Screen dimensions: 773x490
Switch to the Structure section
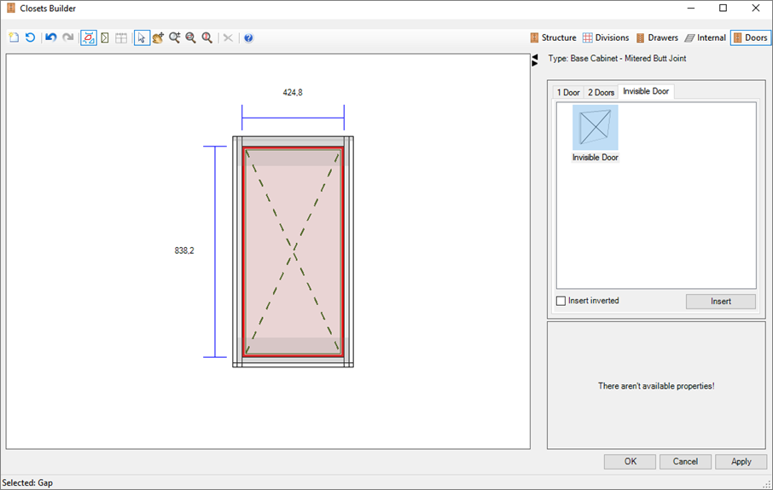tap(553, 37)
